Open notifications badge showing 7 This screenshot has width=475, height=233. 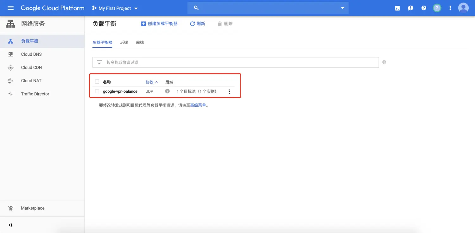[437, 8]
